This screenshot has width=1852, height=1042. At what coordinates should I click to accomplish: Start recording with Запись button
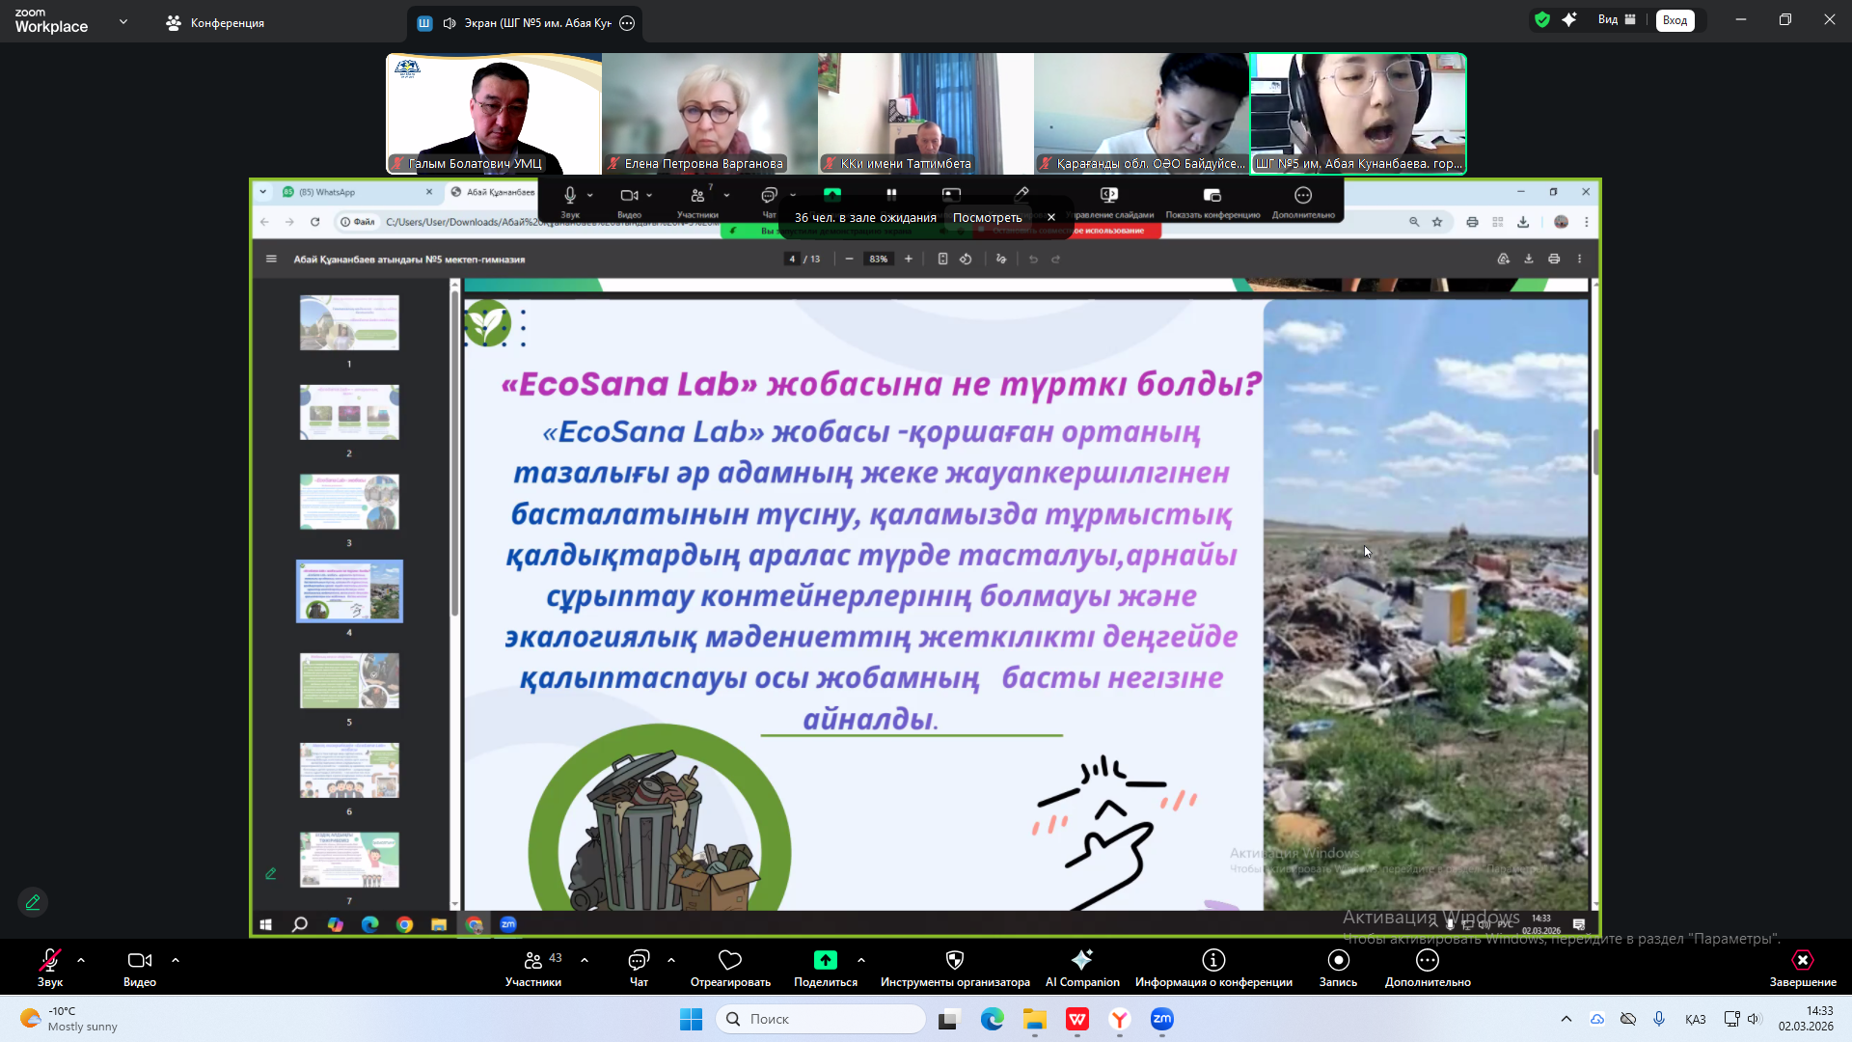1338,961
